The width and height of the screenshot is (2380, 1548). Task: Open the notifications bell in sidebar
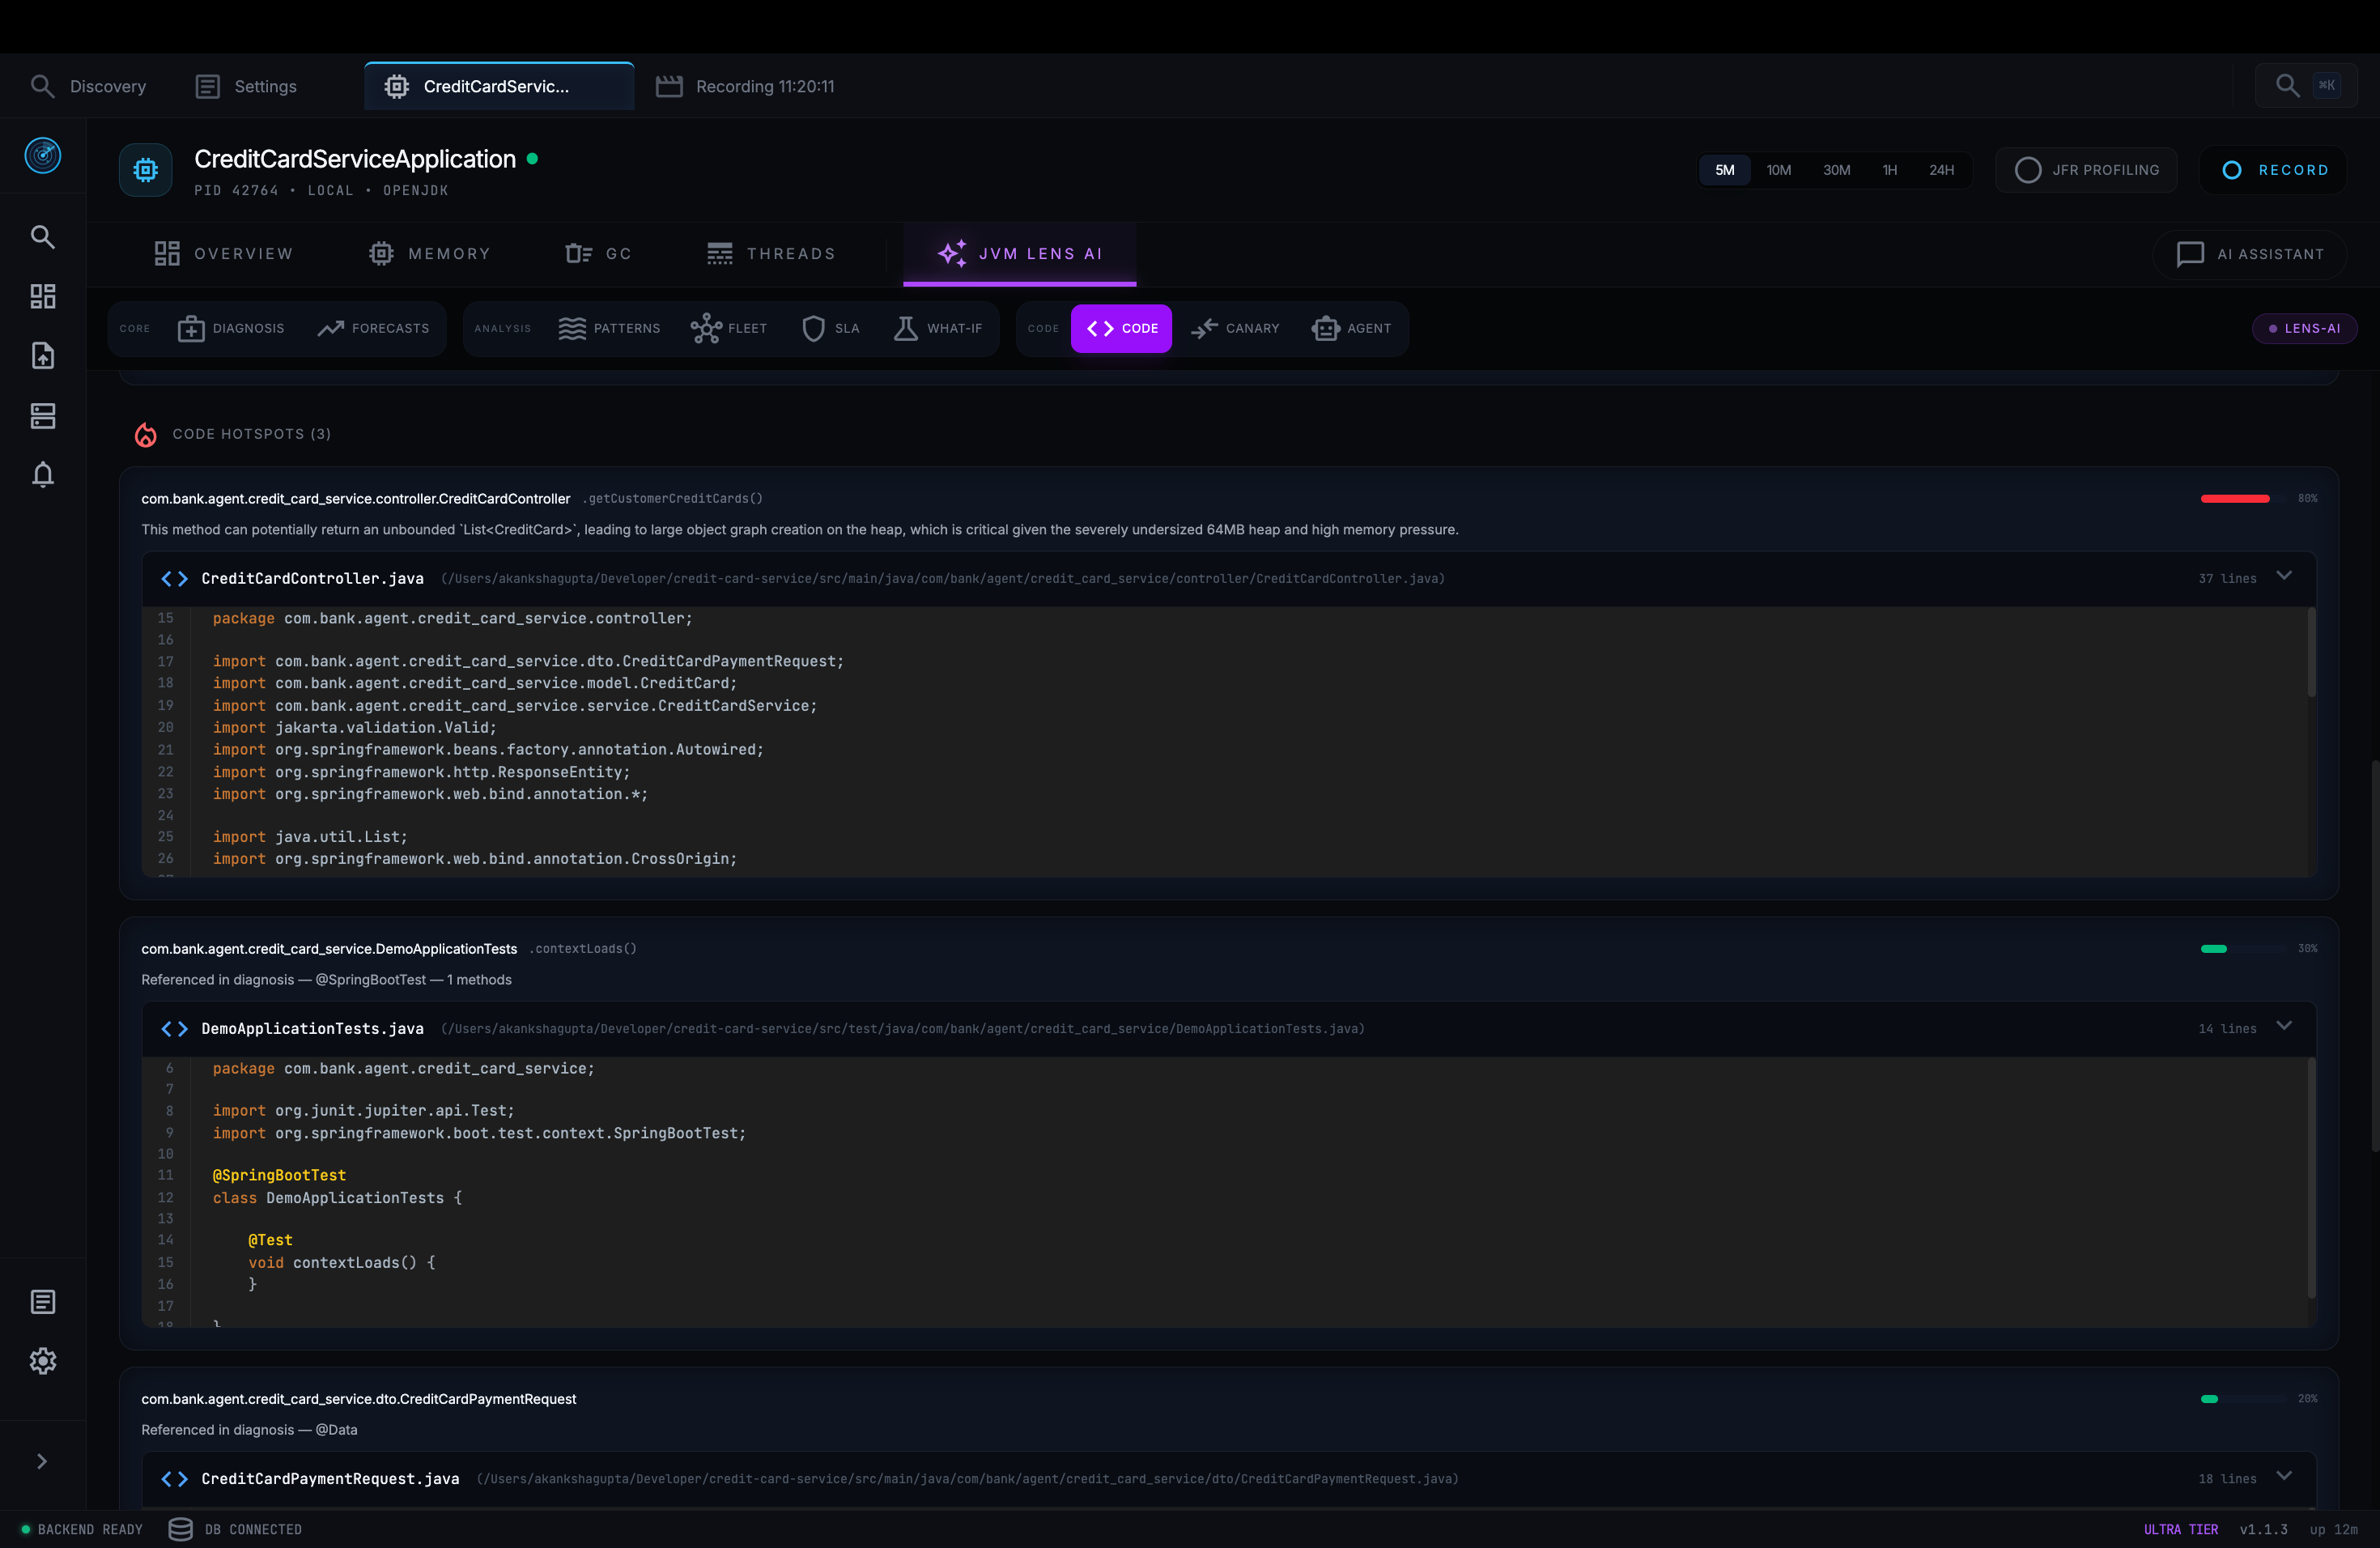pyautogui.click(x=42, y=474)
